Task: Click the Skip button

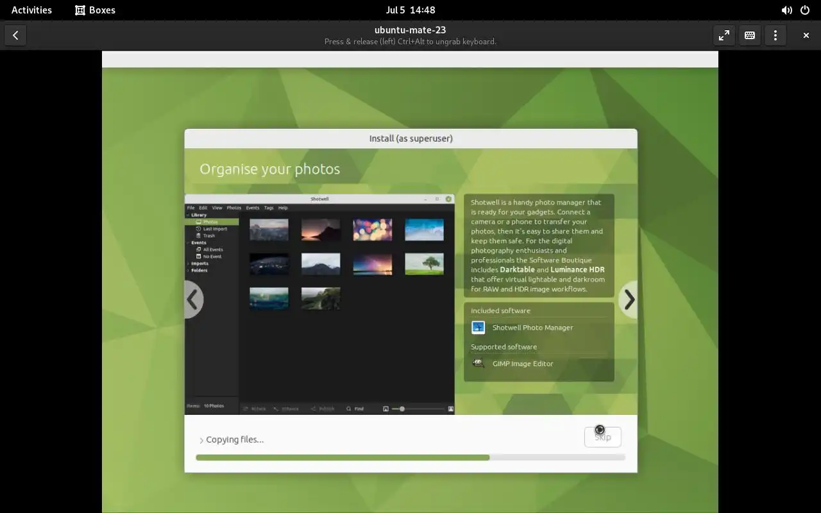Action: pyautogui.click(x=603, y=437)
